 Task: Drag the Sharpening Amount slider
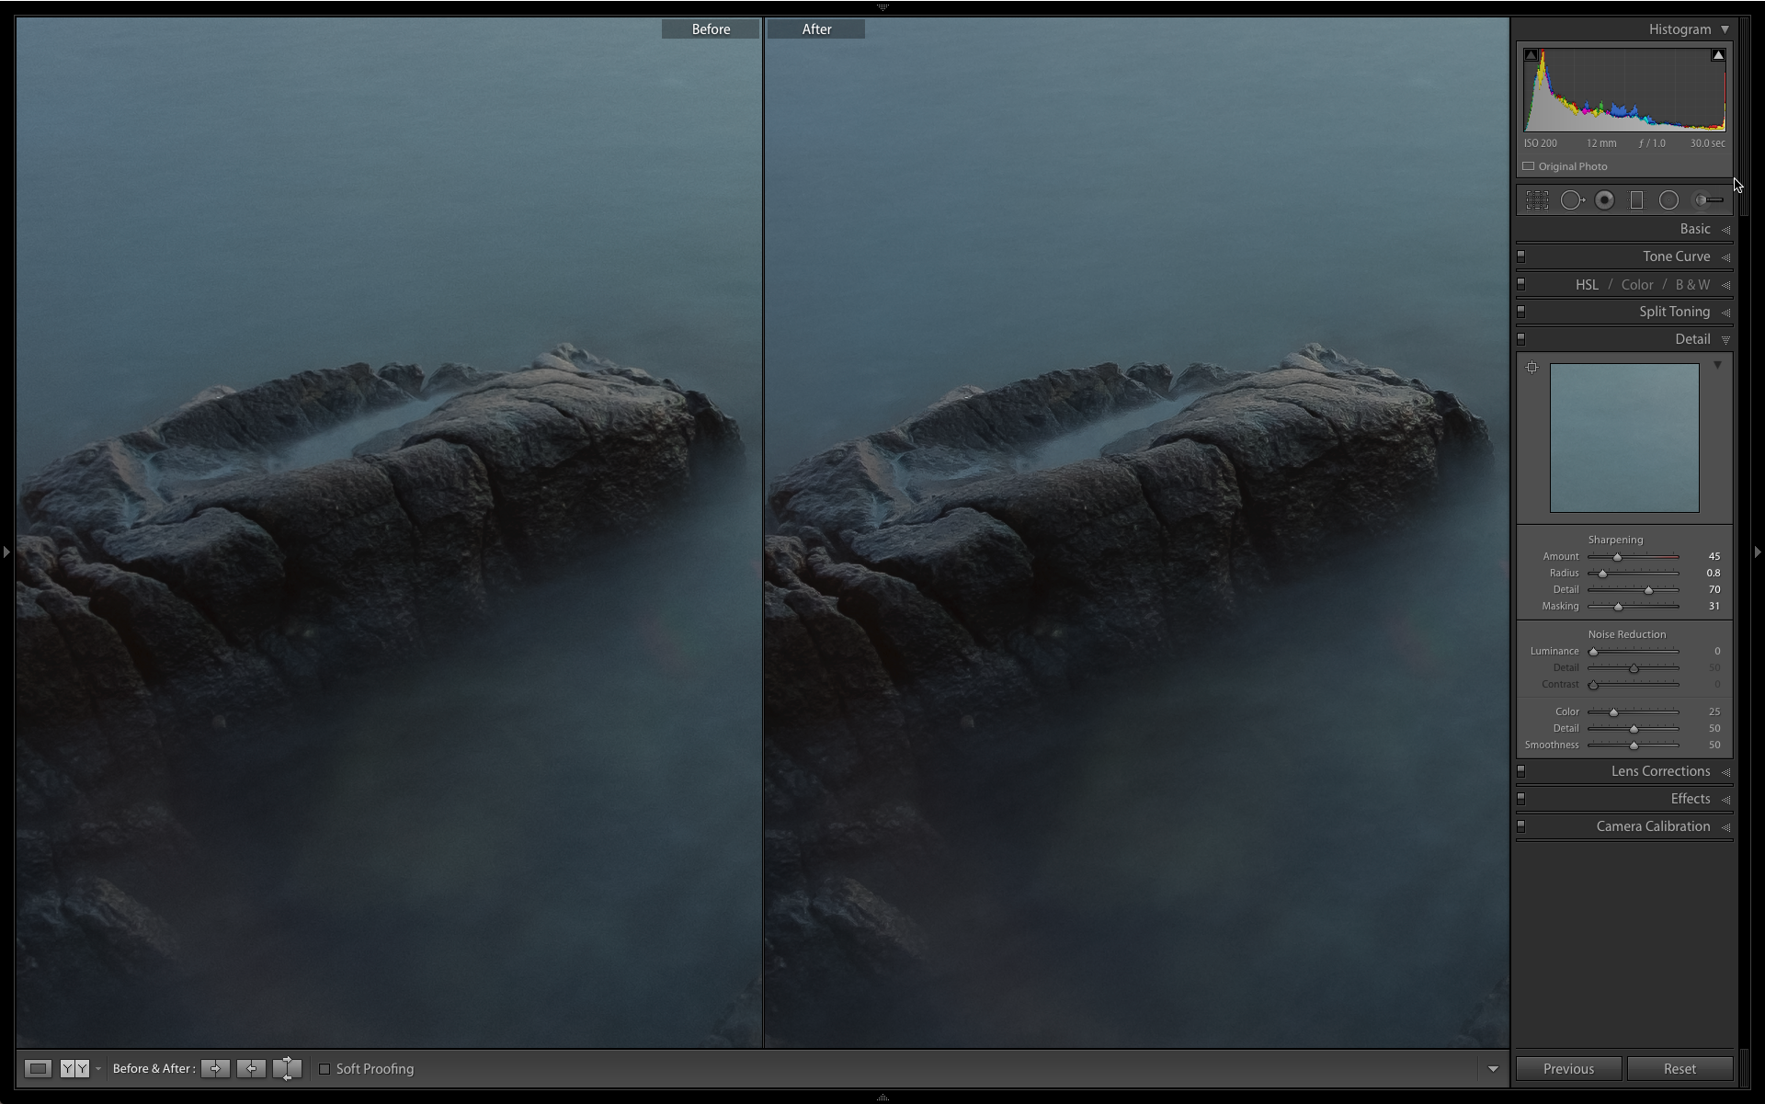tap(1616, 556)
